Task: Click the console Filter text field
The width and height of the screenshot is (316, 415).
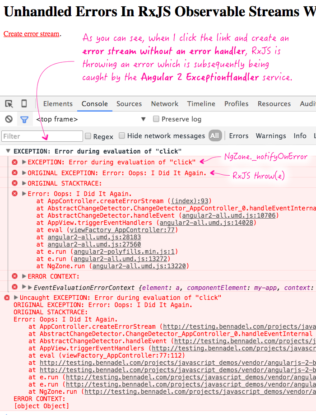Action: point(42,136)
